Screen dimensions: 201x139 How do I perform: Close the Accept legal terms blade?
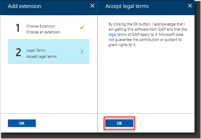[190, 6]
